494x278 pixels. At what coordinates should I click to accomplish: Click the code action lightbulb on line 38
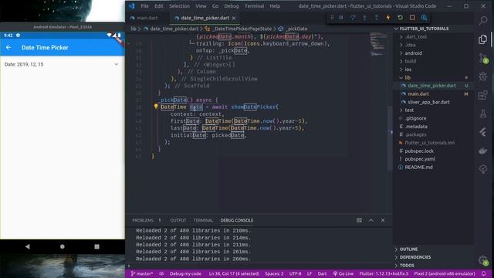pos(156,107)
